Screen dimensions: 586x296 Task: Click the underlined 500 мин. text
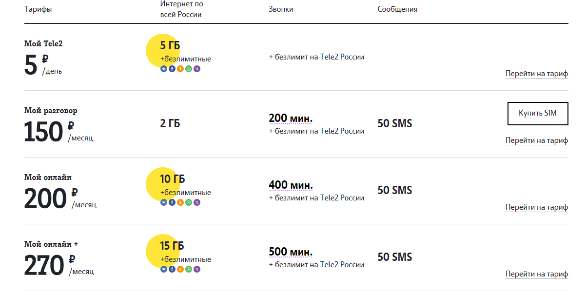pyautogui.click(x=291, y=252)
